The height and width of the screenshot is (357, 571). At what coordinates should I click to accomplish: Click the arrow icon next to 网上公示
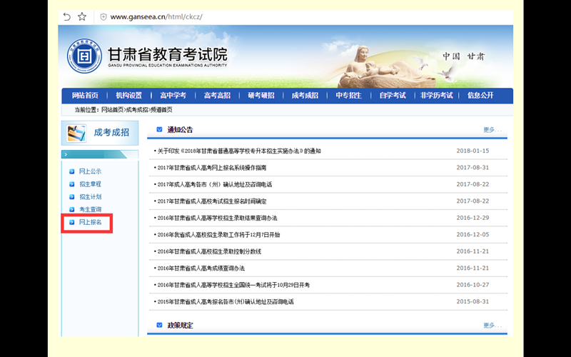71,171
